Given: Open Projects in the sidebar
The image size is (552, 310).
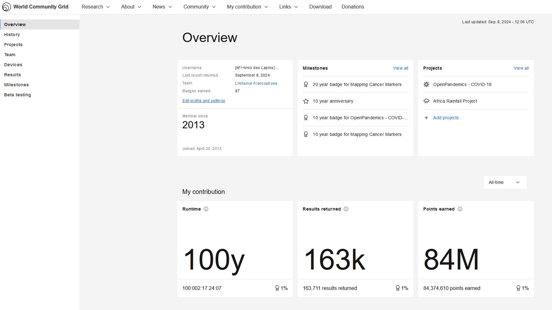Looking at the screenshot, I should [x=40, y=45].
